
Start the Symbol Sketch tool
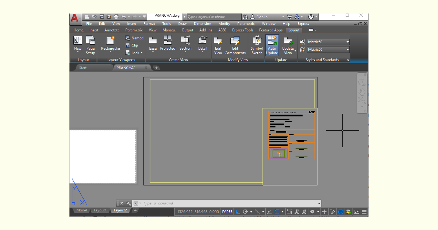(257, 45)
